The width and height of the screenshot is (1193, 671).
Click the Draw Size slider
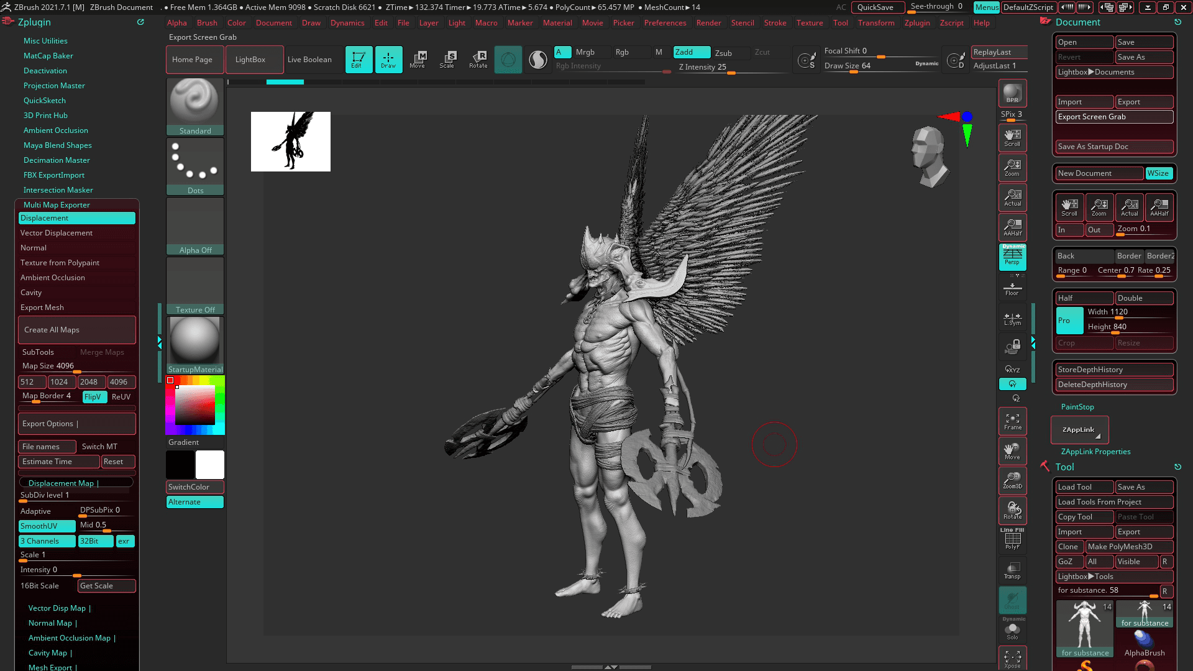881,66
